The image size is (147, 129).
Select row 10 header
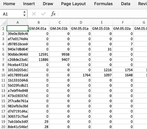(x=3, y=75)
